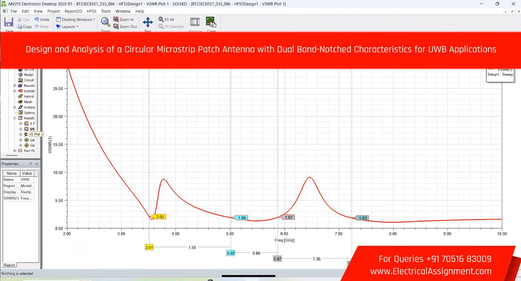Expand the Boundaries tree node

pyautogui.click(x=15, y=86)
